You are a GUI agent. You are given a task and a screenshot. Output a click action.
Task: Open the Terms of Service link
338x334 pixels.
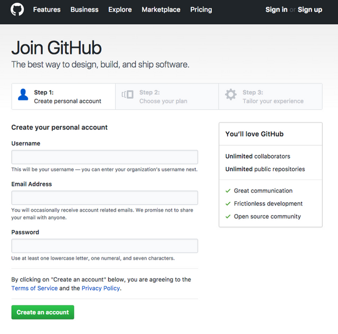click(x=34, y=288)
